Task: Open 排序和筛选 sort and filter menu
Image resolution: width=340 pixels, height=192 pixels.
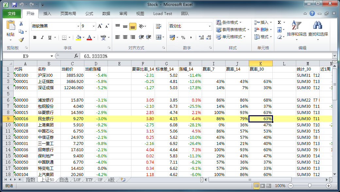Action: [297, 31]
